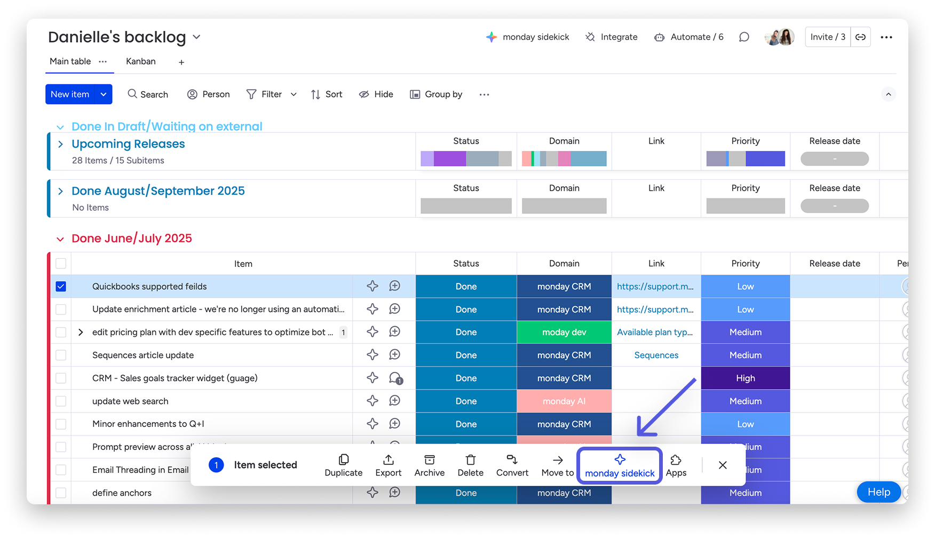The width and height of the screenshot is (935, 539).
Task: Filter by Person icon
Action: coord(192,94)
